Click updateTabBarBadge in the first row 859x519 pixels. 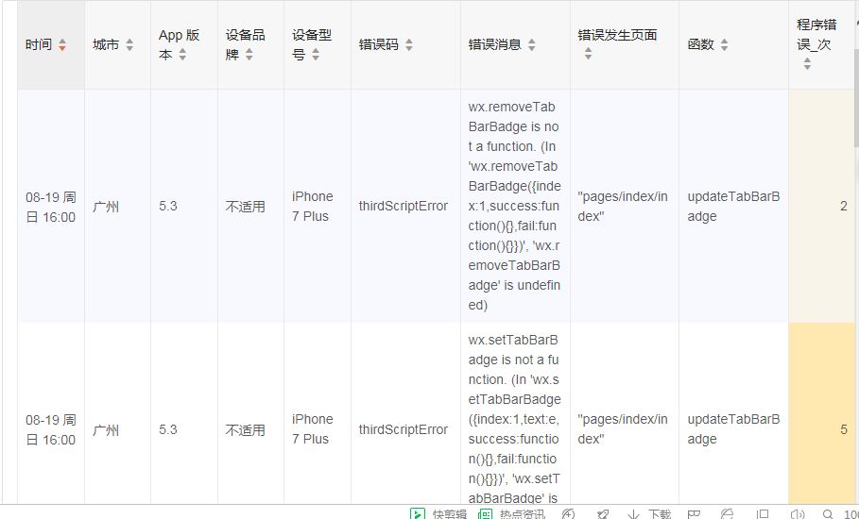733,206
